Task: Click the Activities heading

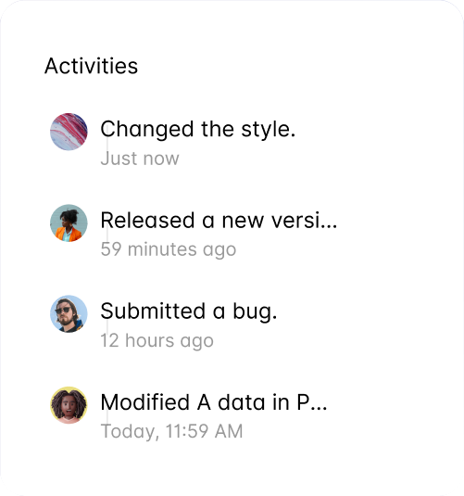Action: pos(91,66)
